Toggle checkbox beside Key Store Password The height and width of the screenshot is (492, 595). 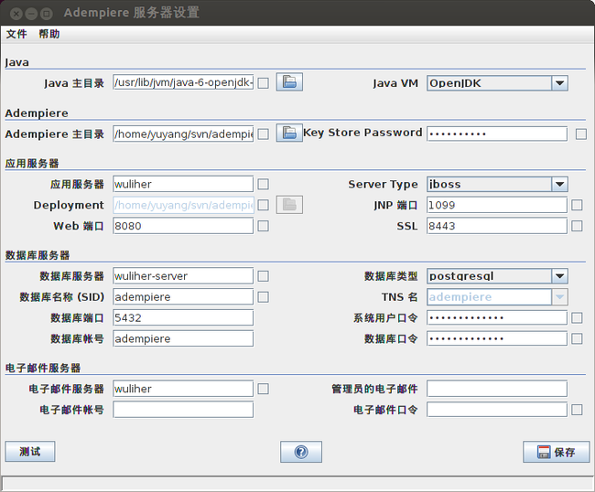tap(581, 134)
